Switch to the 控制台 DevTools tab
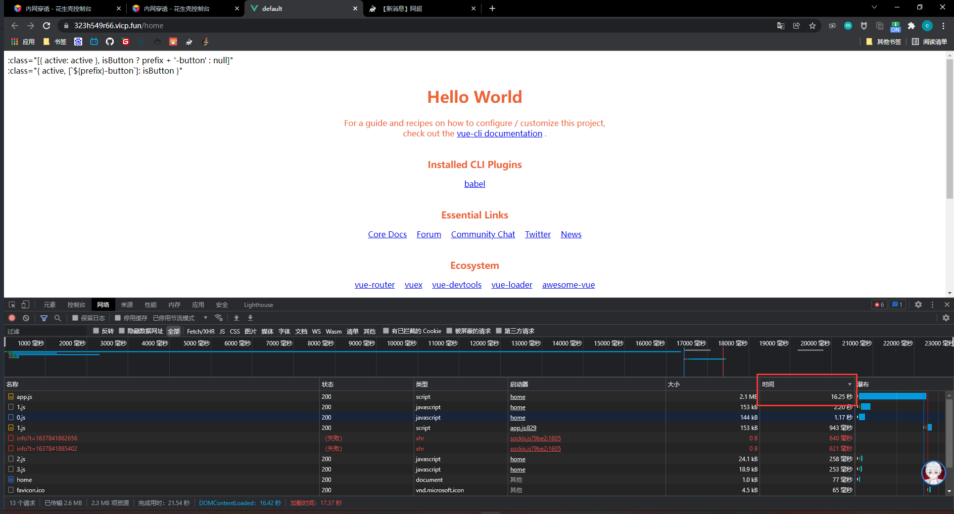The height and width of the screenshot is (514, 954). coord(76,305)
